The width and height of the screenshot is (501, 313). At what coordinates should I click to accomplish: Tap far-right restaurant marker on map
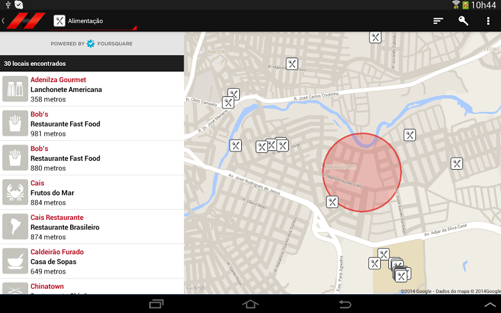457,163
